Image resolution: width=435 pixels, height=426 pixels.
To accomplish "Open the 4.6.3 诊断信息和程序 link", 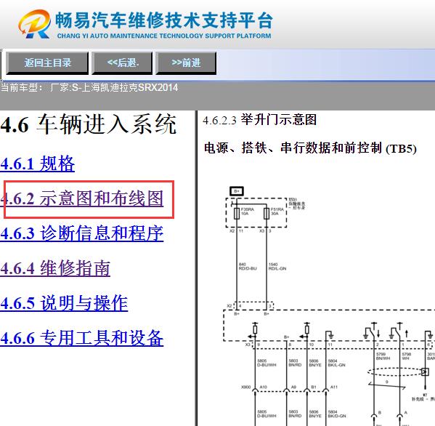I will [82, 233].
